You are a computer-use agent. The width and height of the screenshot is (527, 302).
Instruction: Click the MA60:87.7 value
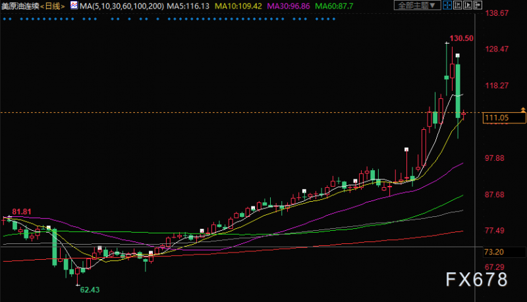click(334, 6)
